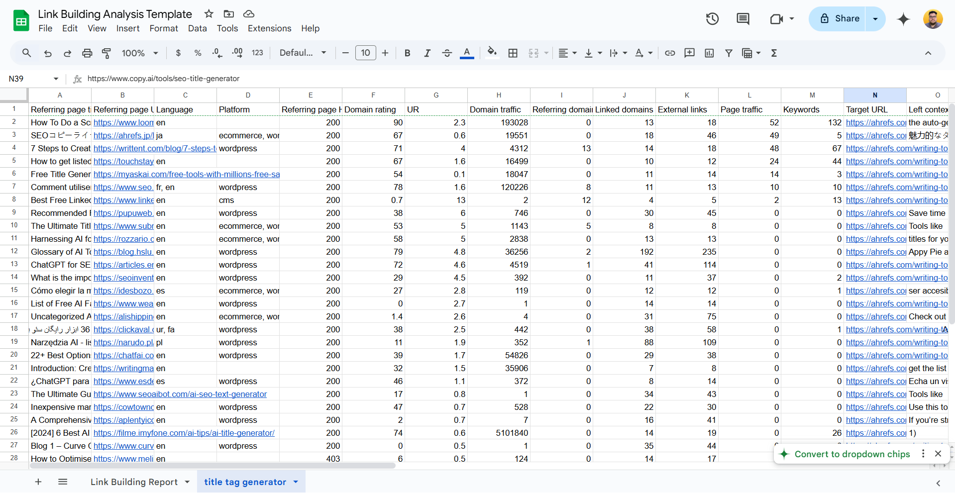Open the insert link tool
Image resolution: width=955 pixels, height=493 pixels.
tap(670, 53)
